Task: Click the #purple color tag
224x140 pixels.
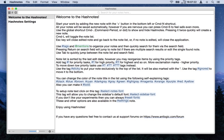Action: pos(171,81)
